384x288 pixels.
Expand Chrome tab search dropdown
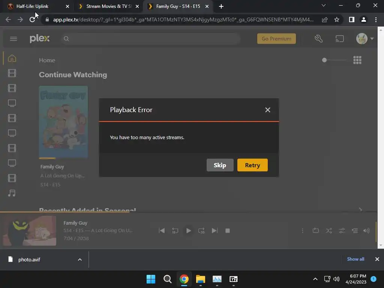tap(324, 5)
